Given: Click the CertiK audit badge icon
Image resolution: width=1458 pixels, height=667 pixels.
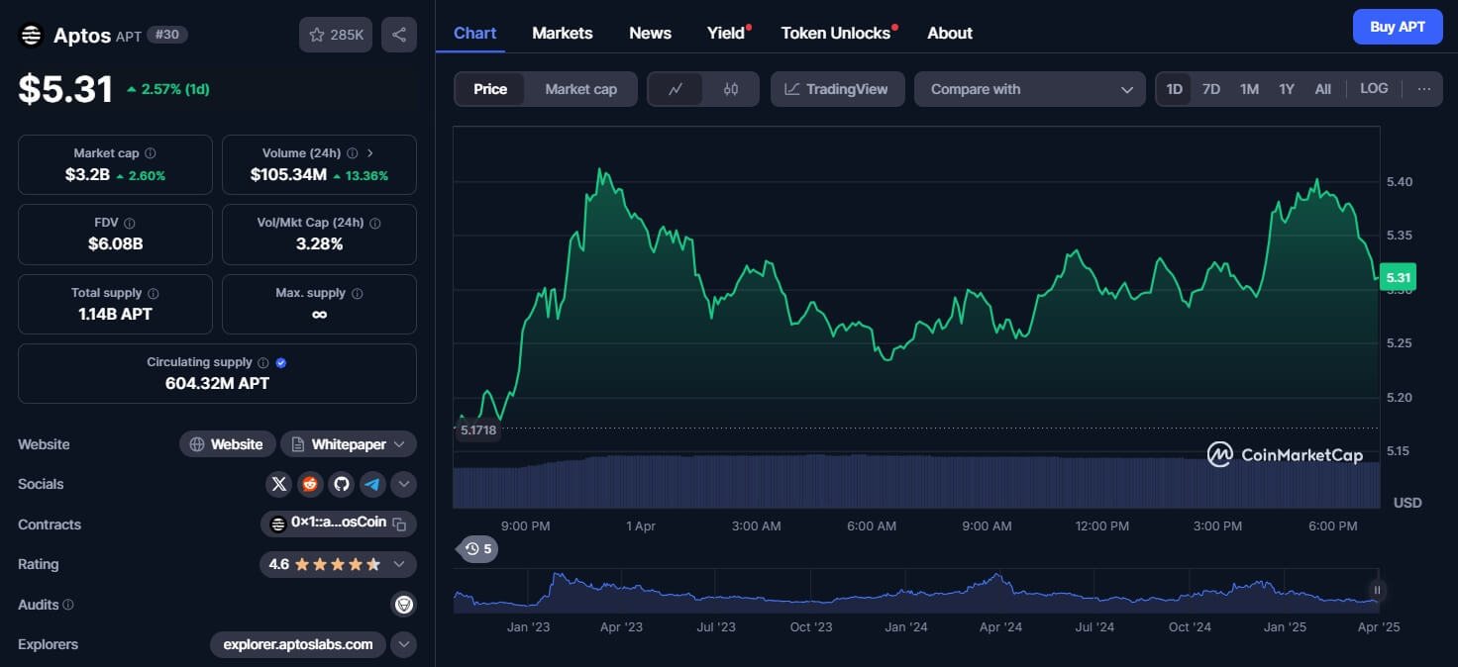Looking at the screenshot, I should [403, 604].
